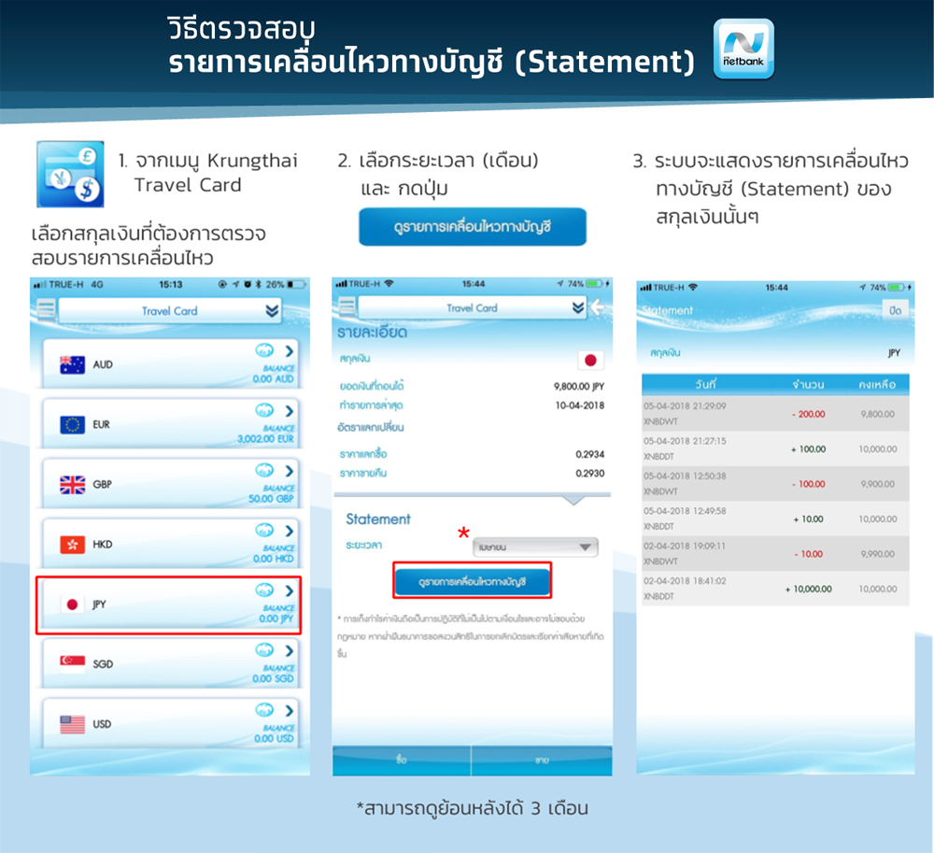This screenshot has height=853, width=934.
Task: Click the Japan flag in the details screen
Action: click(x=590, y=360)
